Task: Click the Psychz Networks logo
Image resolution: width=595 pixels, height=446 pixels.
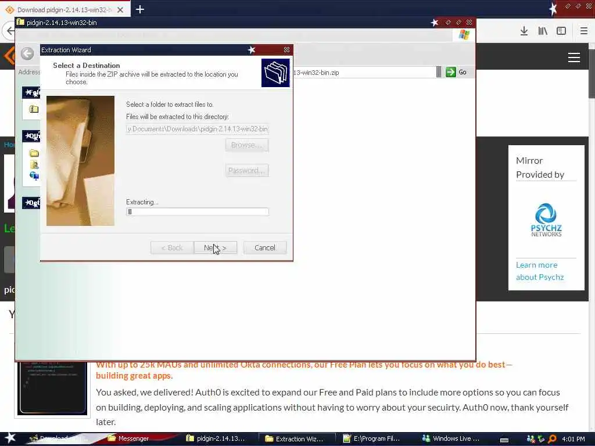Action: [546, 220]
